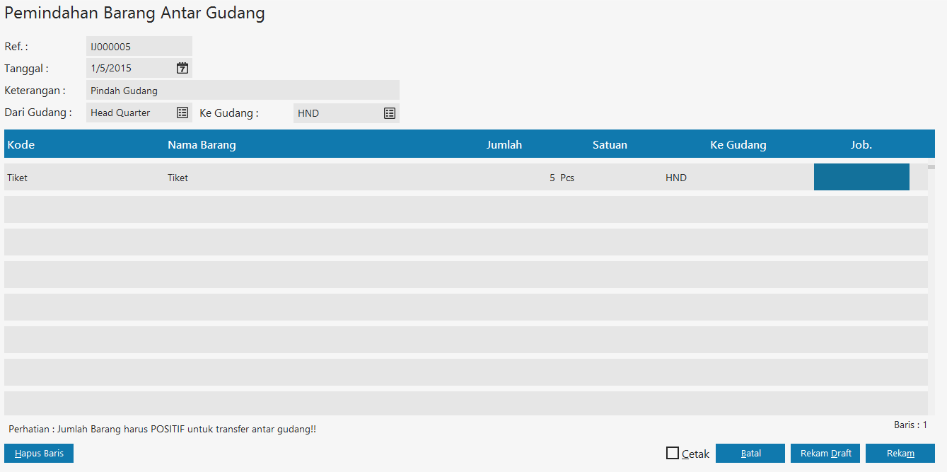The image size is (947, 472).
Task: Click the table's vertical scrollbar thumb
Action: point(931,167)
